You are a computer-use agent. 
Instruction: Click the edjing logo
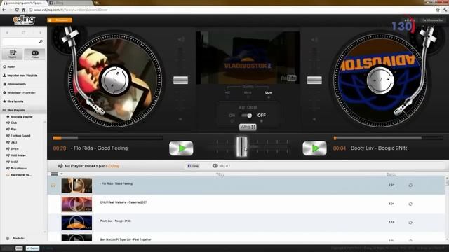point(24,20)
